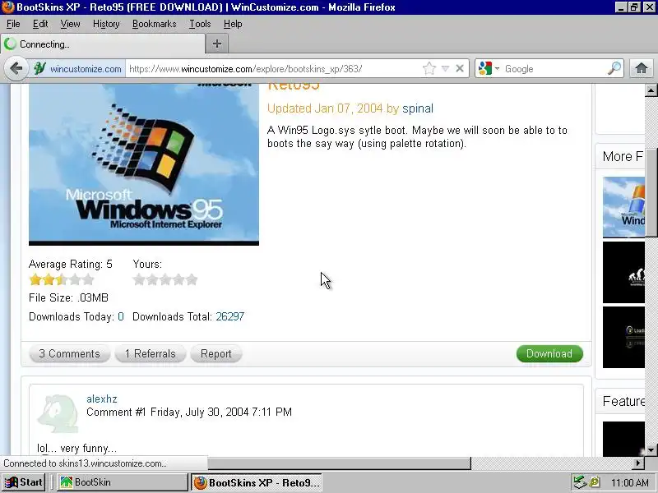Open the Edit menu
The image size is (658, 493).
click(40, 24)
